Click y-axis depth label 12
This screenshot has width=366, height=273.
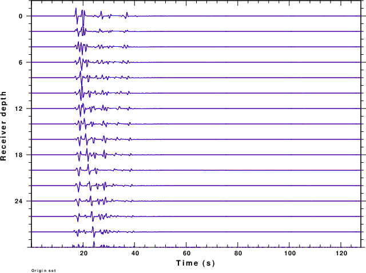pyautogui.click(x=19, y=109)
